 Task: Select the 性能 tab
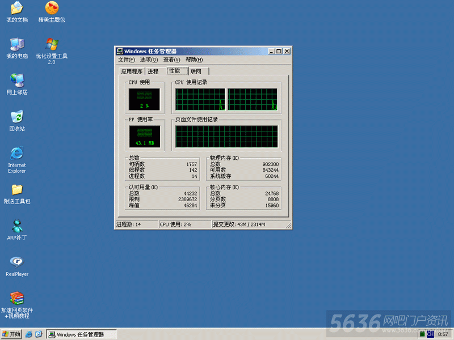pos(177,71)
